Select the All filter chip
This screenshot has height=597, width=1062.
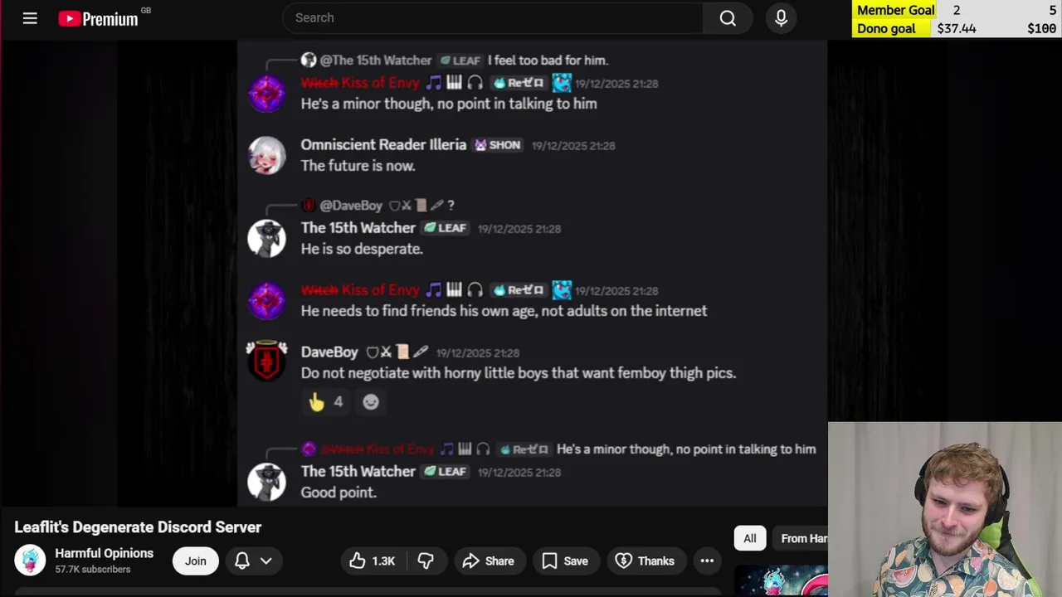(x=750, y=538)
